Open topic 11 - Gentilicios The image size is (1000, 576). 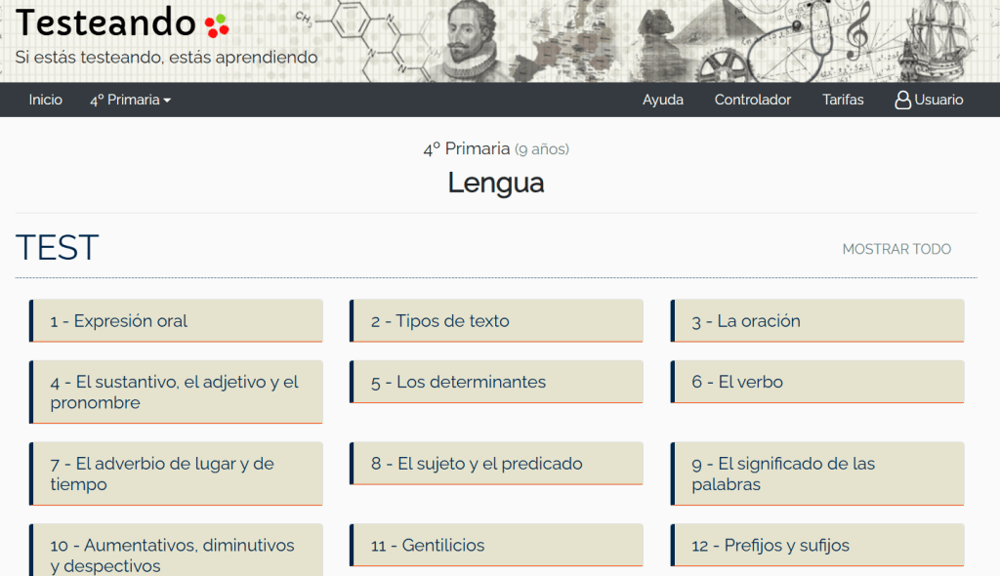click(496, 546)
